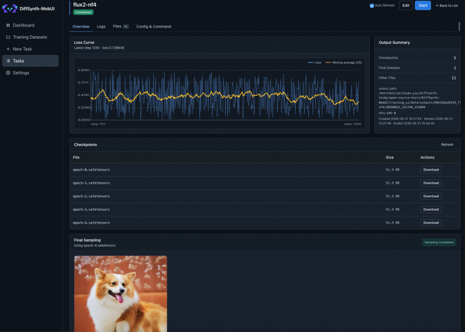Open the Config & Command tab
Image resolution: width=465 pixels, height=332 pixels.
tap(154, 26)
